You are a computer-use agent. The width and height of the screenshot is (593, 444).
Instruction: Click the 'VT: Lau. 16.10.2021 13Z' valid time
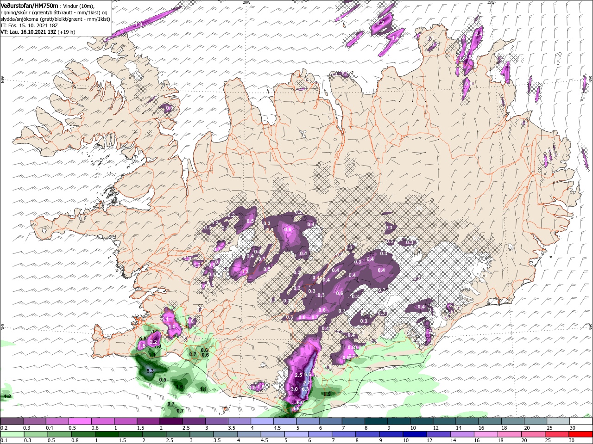click(x=28, y=32)
